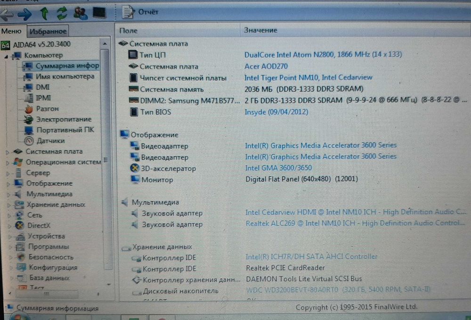Click the DirectX icon in the tree

click(x=19, y=225)
